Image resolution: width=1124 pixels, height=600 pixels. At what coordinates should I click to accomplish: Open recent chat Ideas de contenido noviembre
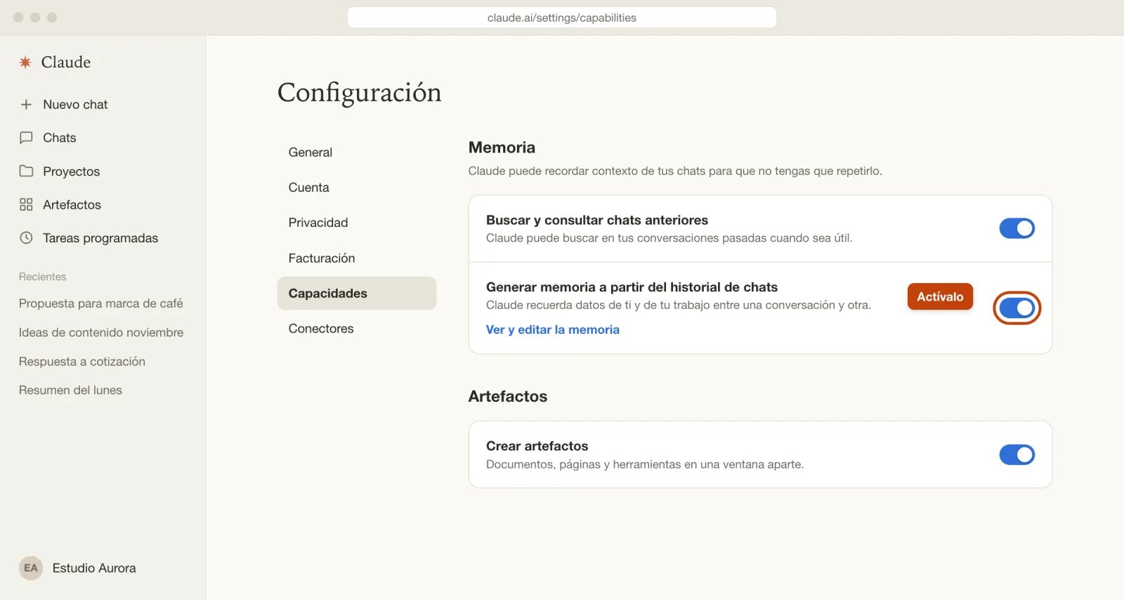click(x=101, y=332)
